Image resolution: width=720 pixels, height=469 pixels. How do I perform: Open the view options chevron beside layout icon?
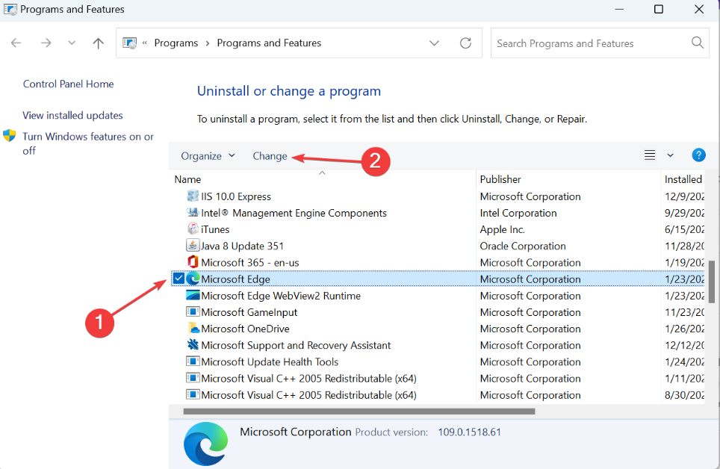669,155
